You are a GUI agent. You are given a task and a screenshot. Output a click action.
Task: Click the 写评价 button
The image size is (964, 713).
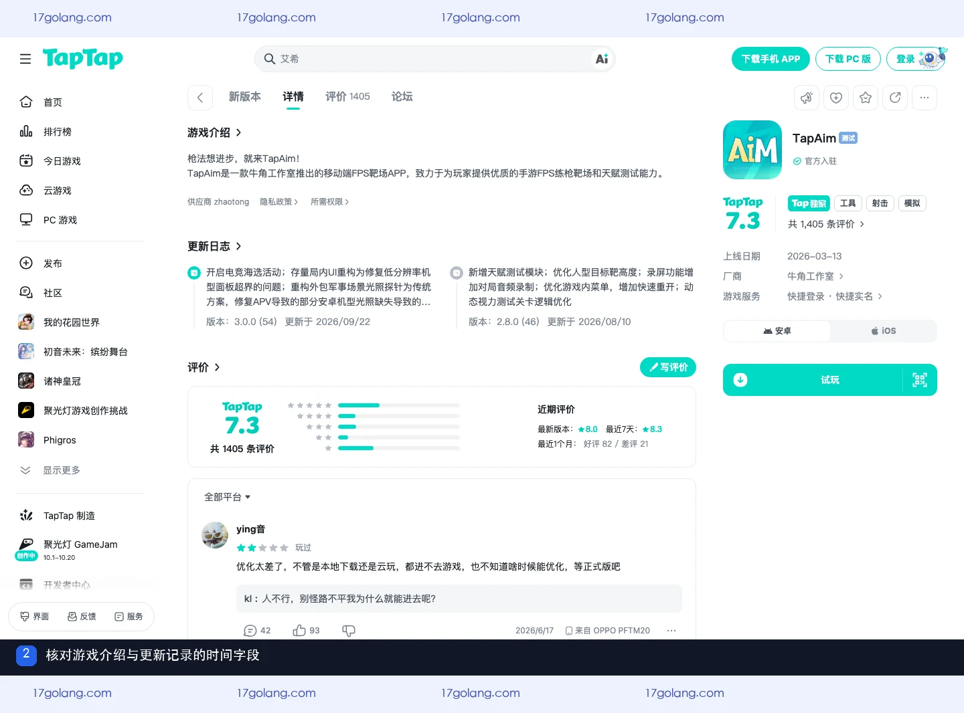(668, 367)
